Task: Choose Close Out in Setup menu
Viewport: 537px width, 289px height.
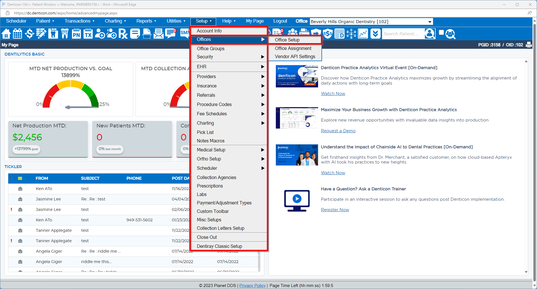Action: click(229, 237)
